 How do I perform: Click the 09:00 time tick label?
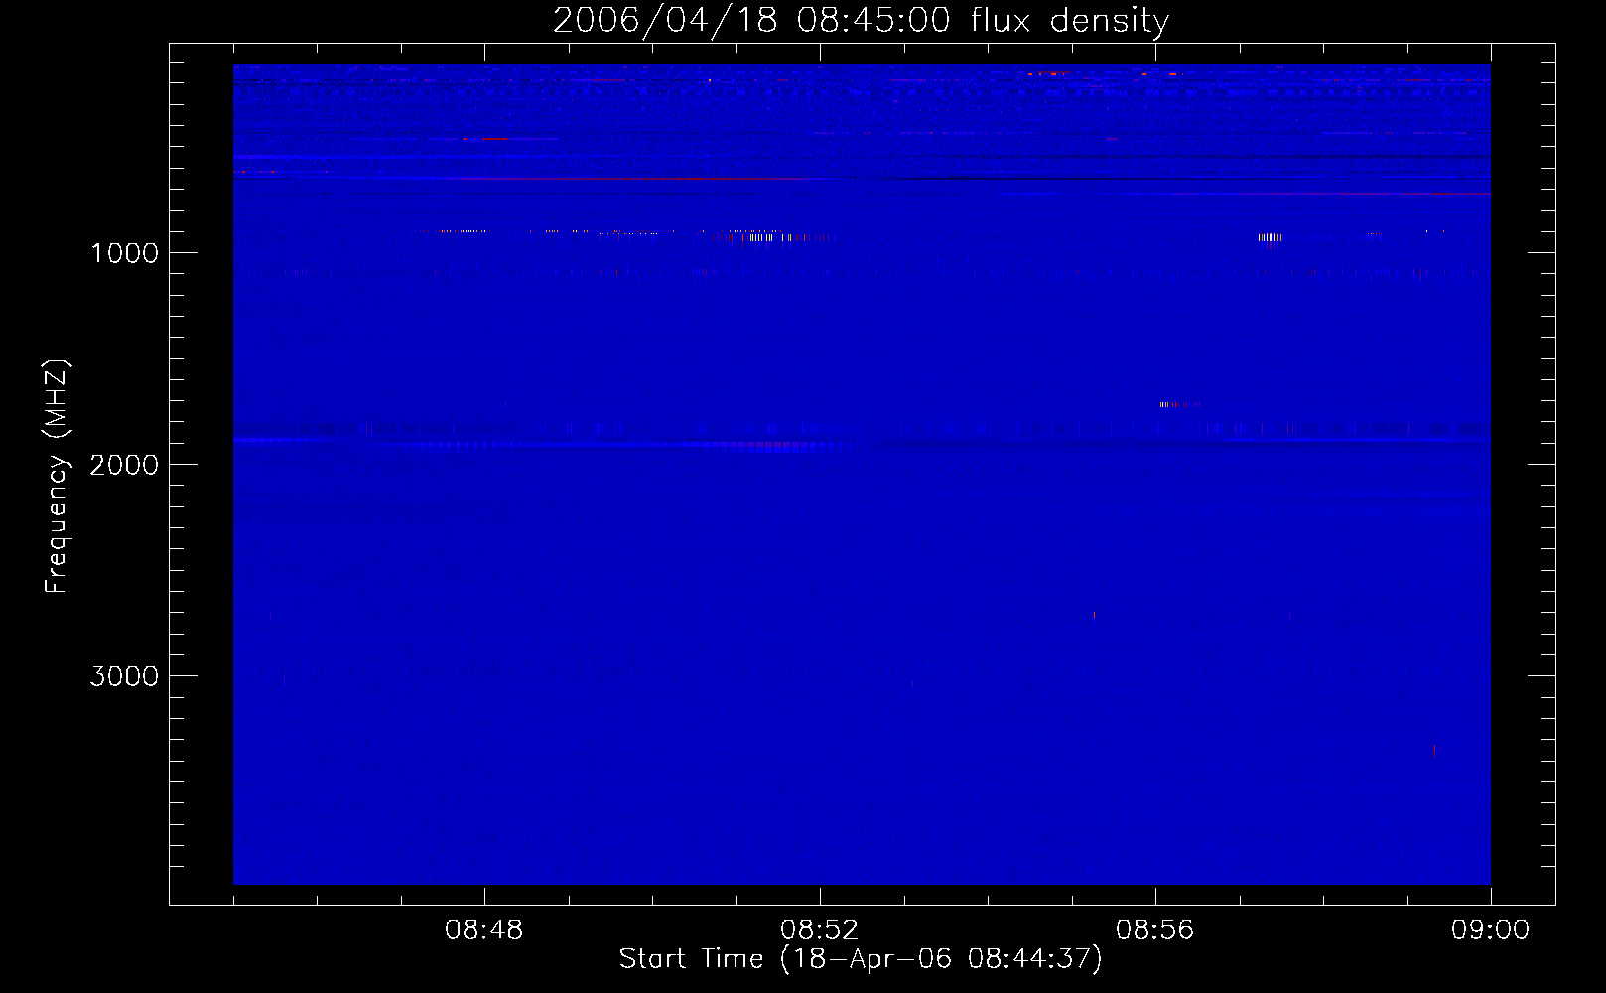(x=1490, y=930)
